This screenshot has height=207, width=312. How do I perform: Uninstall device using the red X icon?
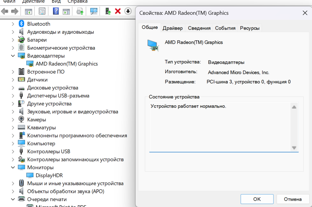118,11
